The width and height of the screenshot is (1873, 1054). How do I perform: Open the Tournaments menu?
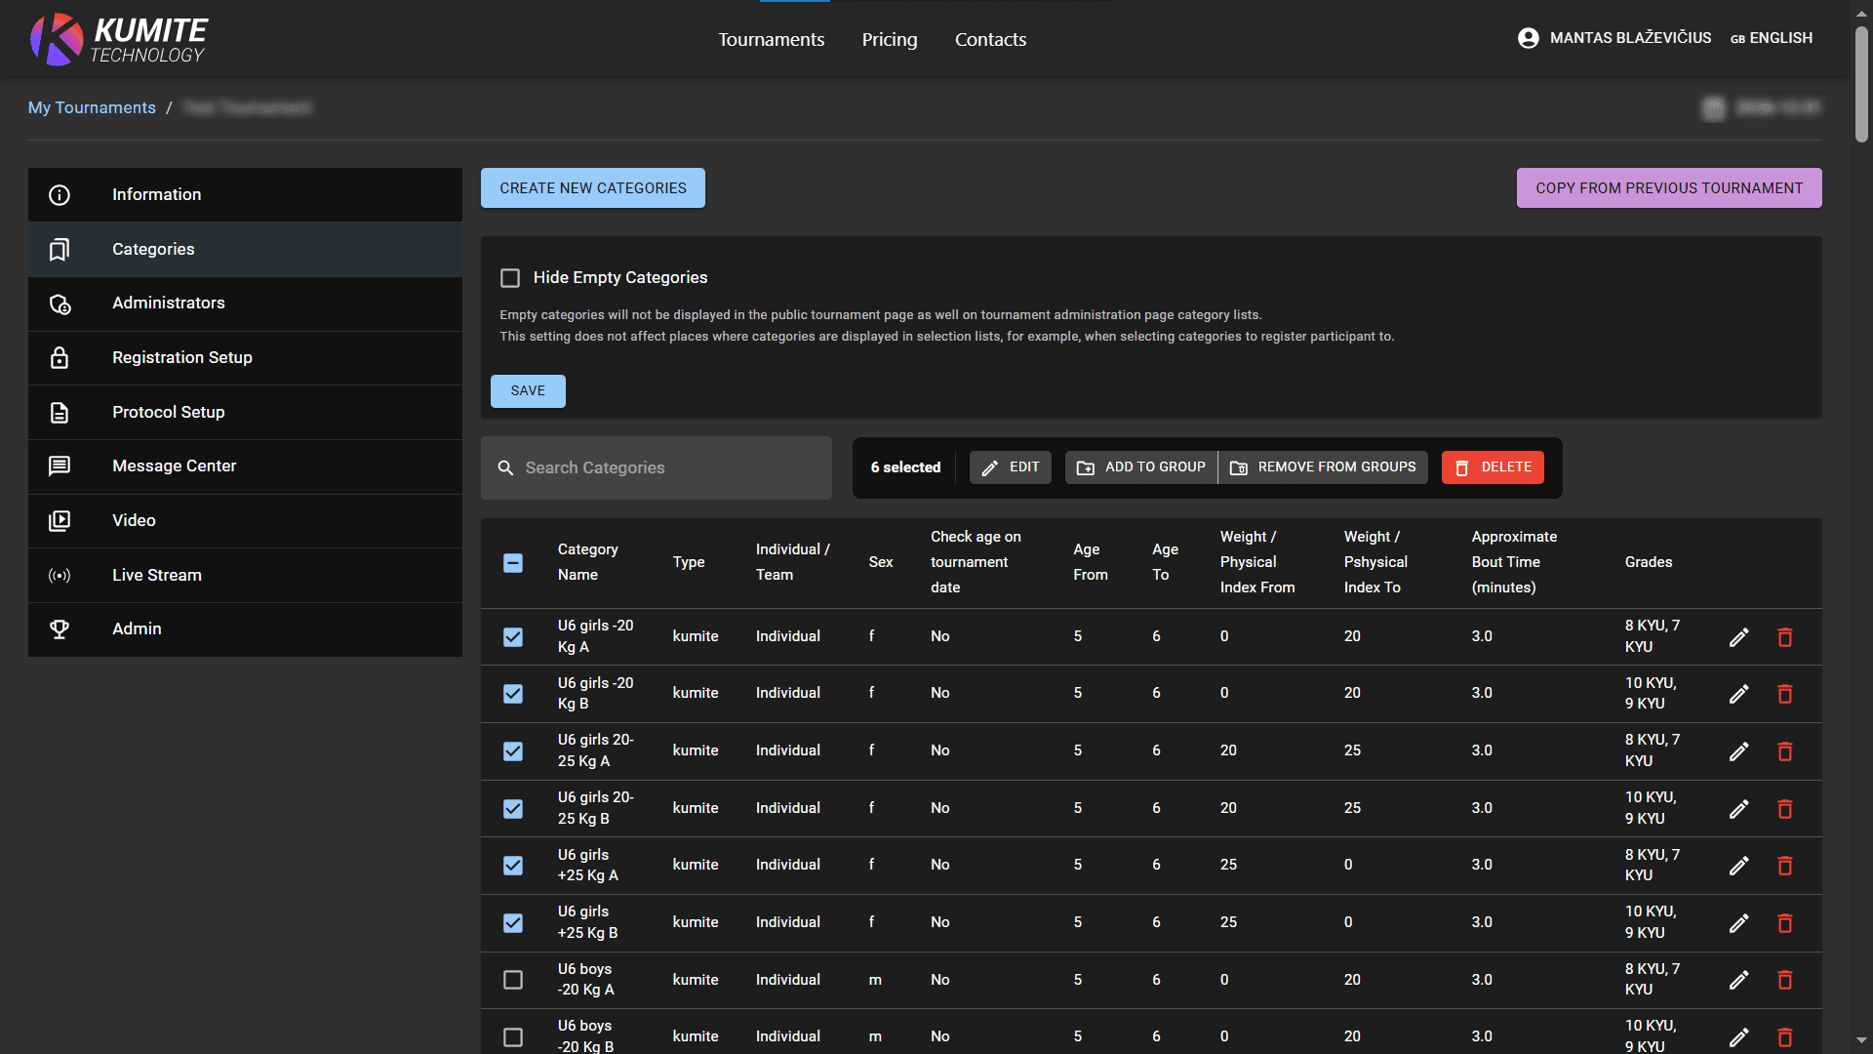coord(771,40)
